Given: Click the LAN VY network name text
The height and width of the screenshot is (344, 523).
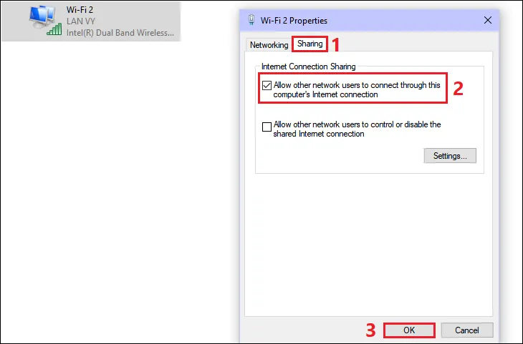Looking at the screenshot, I should [81, 21].
